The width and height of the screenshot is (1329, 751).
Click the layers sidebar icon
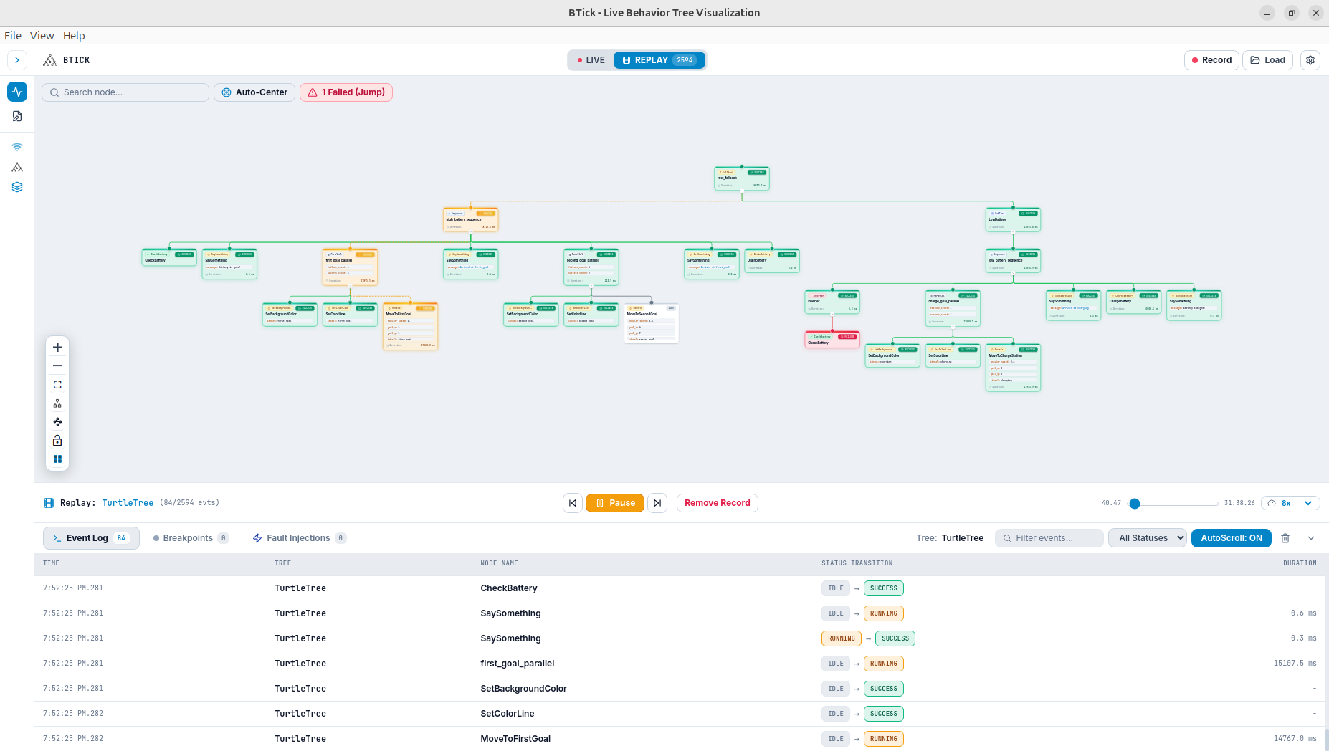[17, 187]
